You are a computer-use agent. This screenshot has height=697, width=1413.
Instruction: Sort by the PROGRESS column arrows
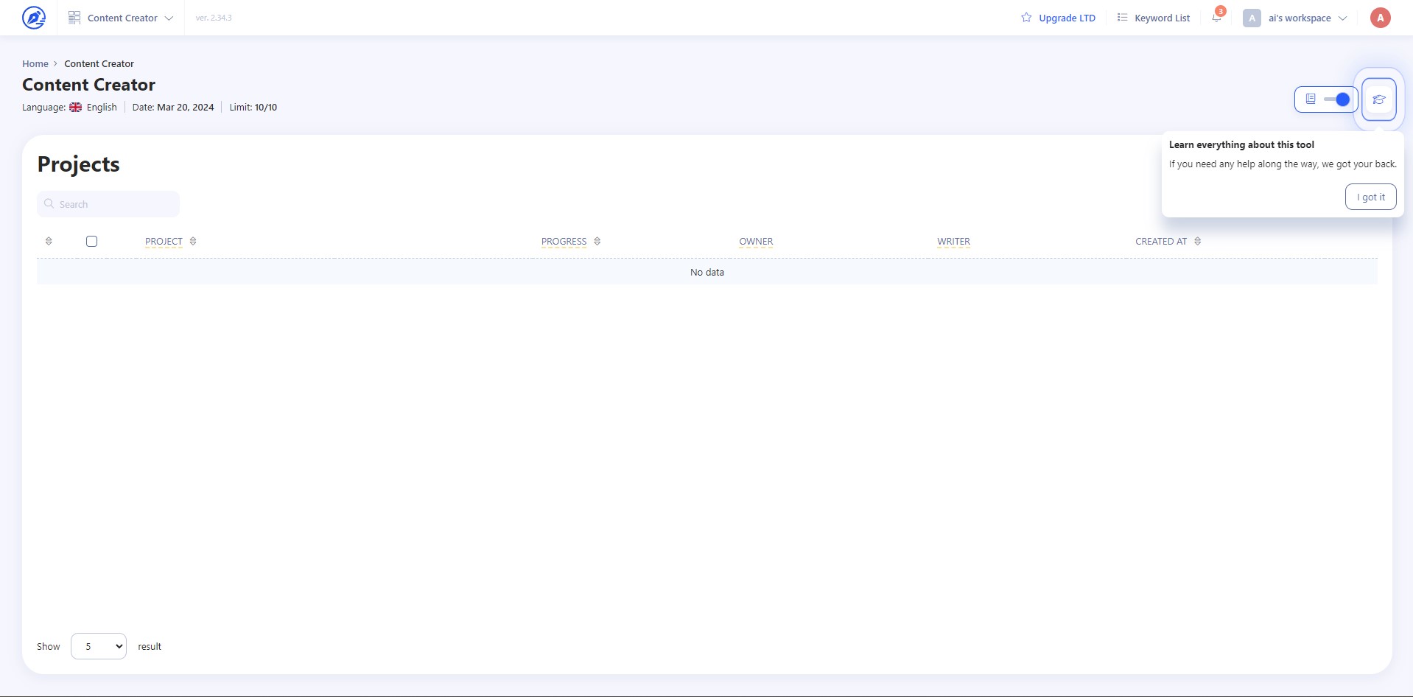[597, 241]
